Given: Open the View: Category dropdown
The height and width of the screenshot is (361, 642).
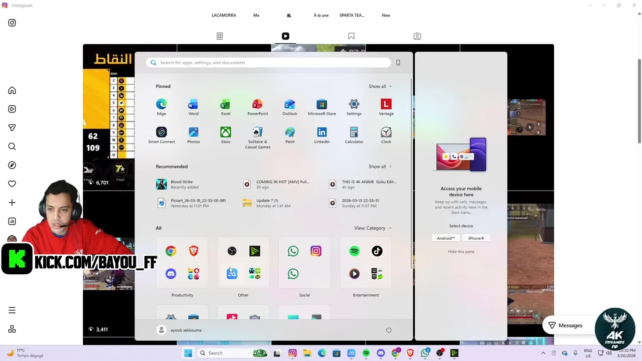Looking at the screenshot, I should [x=373, y=228].
